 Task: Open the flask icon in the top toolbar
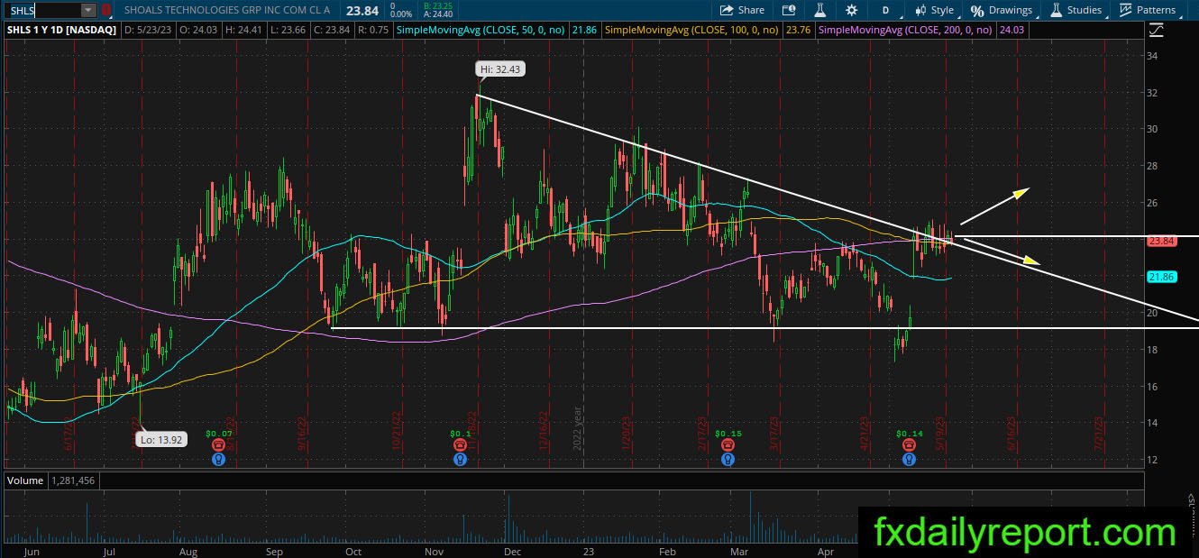click(820, 10)
